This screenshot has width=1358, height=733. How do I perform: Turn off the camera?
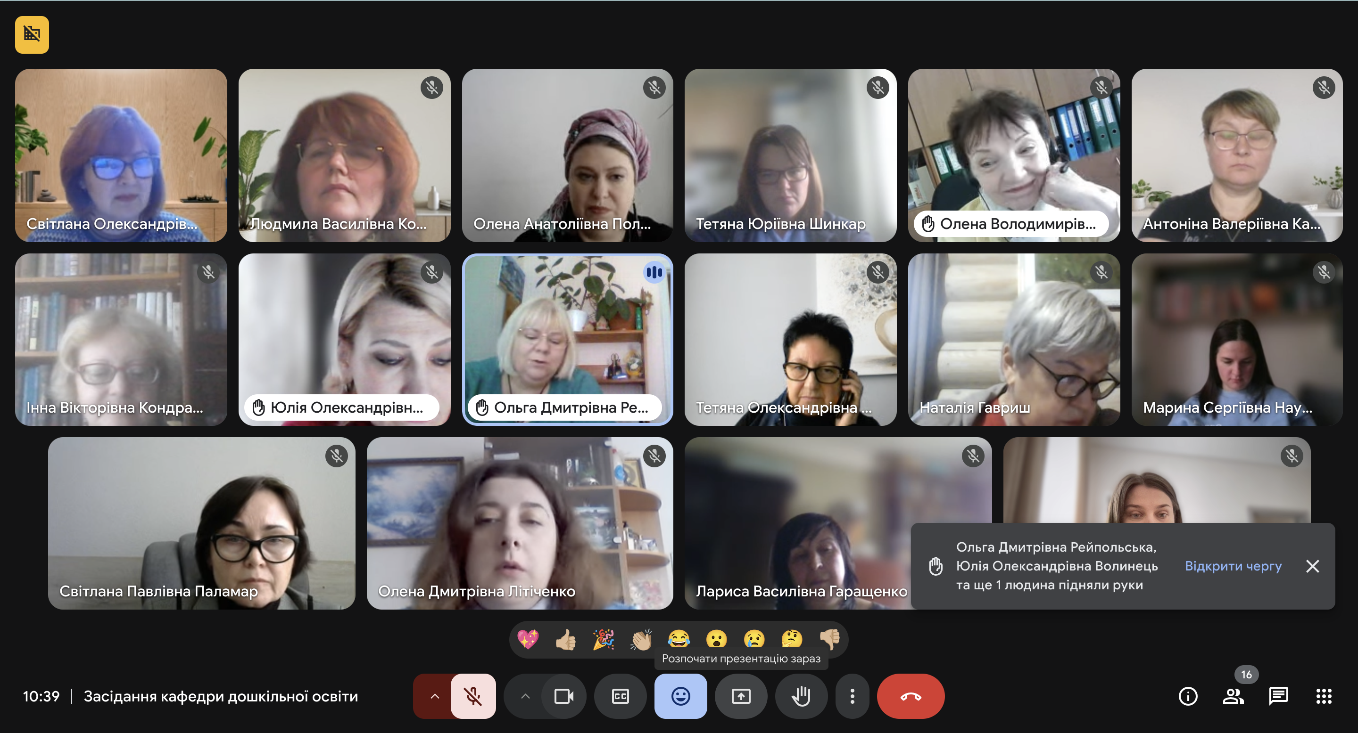[x=563, y=696]
